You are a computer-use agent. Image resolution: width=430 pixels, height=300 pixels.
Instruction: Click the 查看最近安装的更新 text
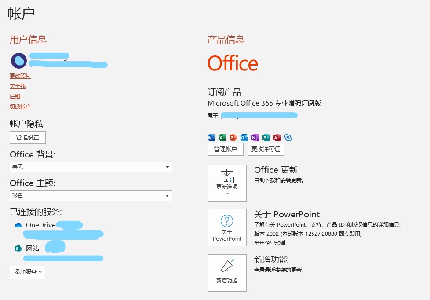[x=279, y=270]
